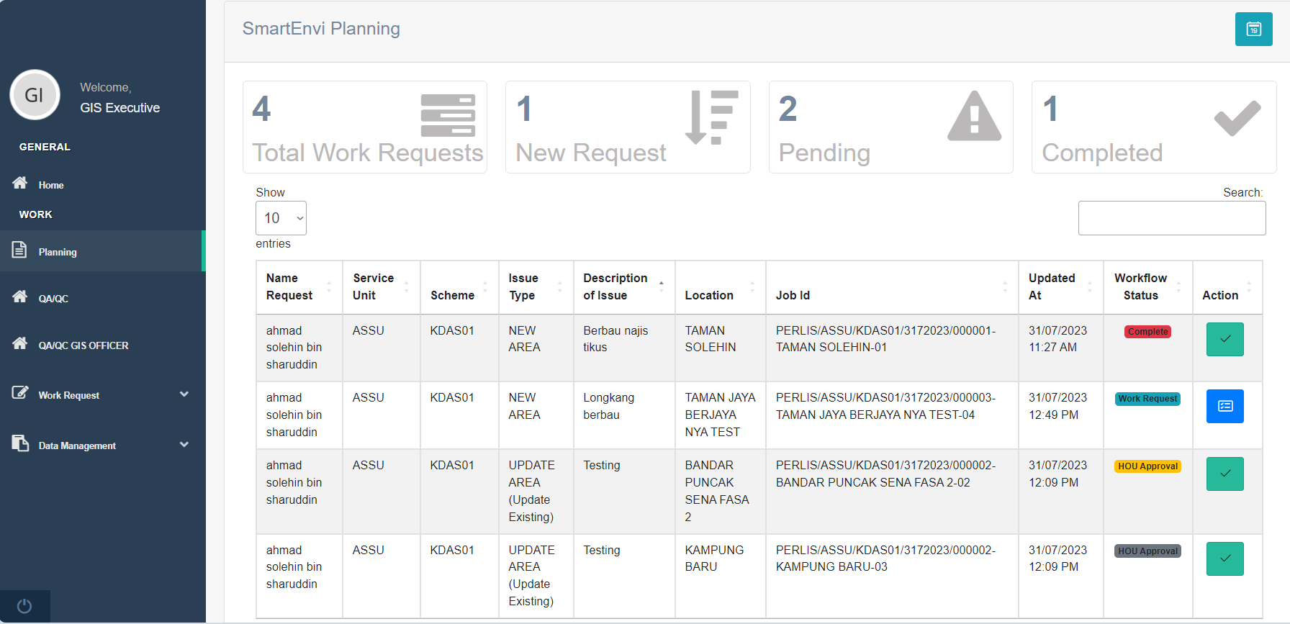Click green checkmark for KAMPUNG BARU row
This screenshot has height=624, width=1290.
coord(1224,559)
